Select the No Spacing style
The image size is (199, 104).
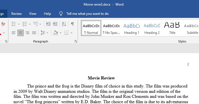click(111, 28)
